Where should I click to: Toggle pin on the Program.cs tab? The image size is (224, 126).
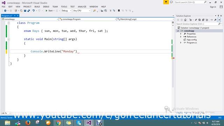15,16
